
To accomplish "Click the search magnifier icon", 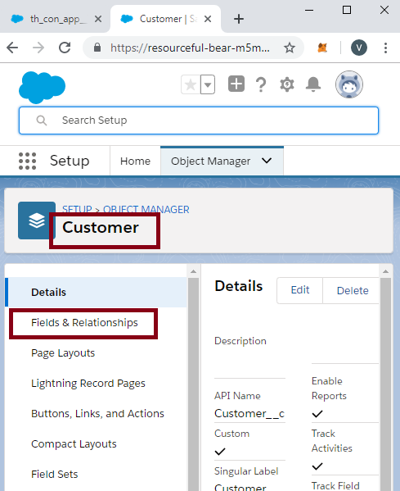I will coord(42,120).
